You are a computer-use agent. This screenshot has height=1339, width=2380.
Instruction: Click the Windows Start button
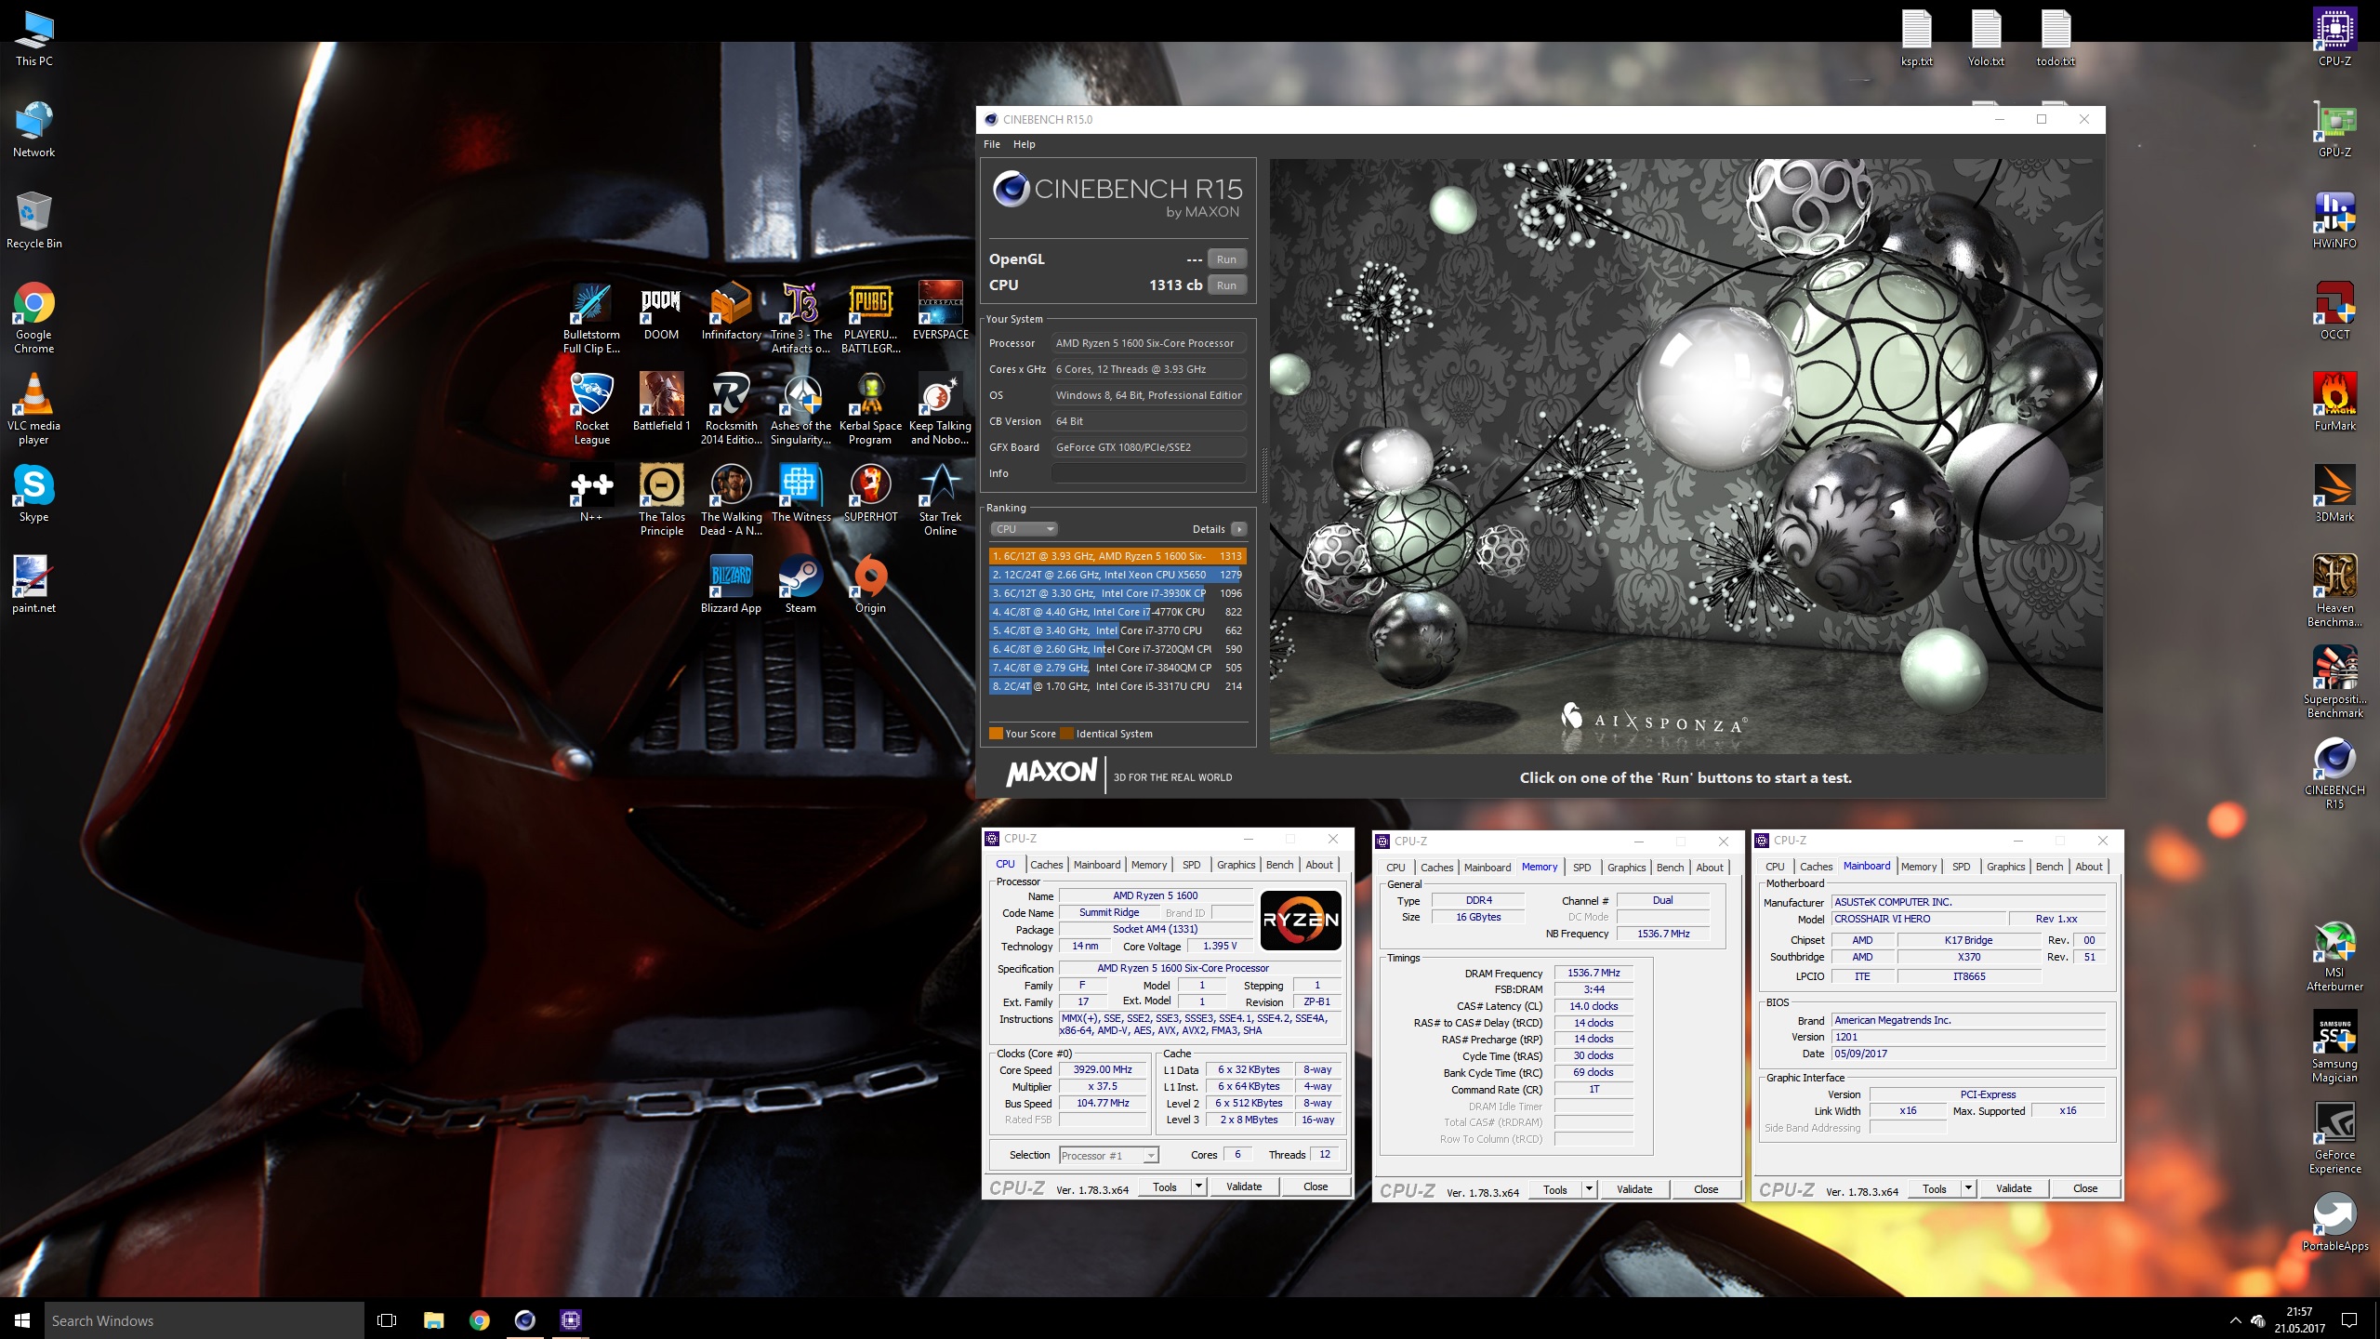22,1320
